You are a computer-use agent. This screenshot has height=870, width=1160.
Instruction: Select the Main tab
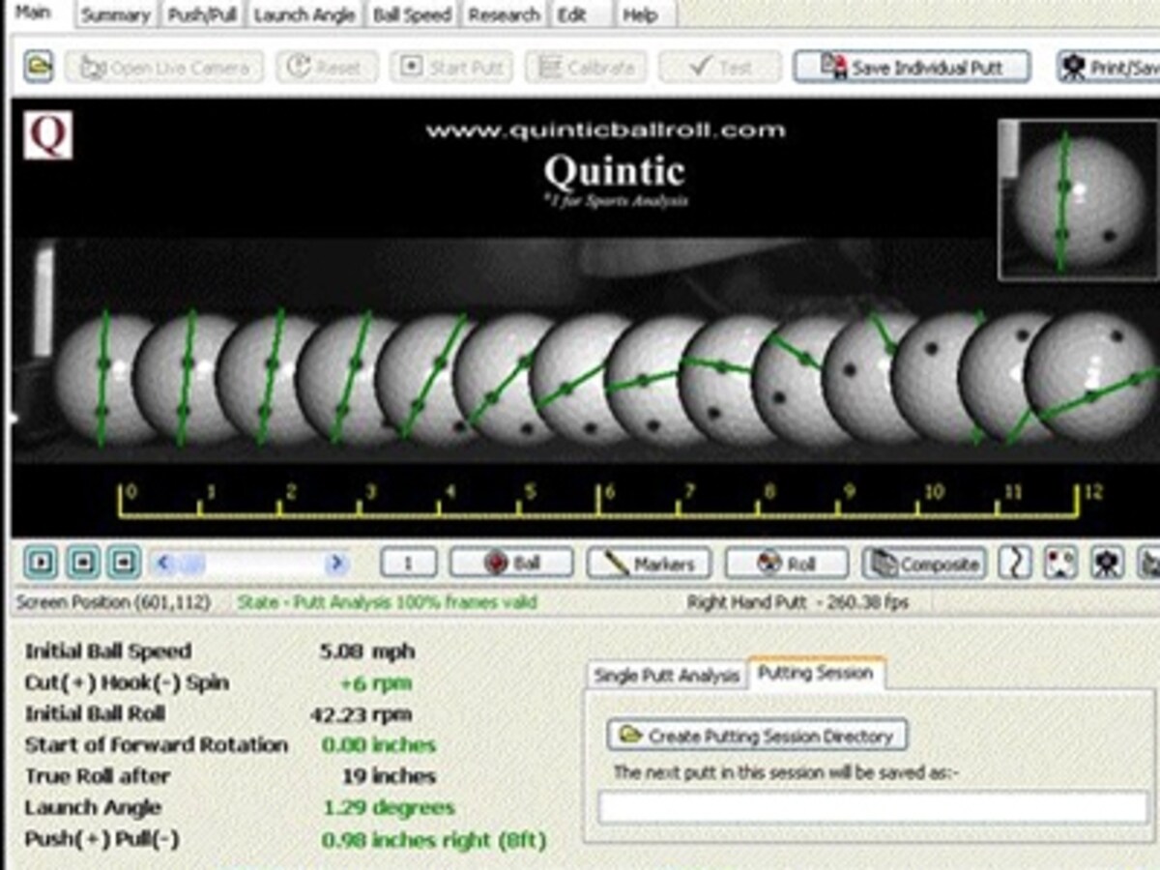coord(35,13)
